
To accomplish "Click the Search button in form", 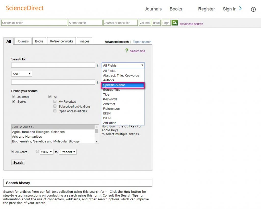I will [x=18, y=162].
